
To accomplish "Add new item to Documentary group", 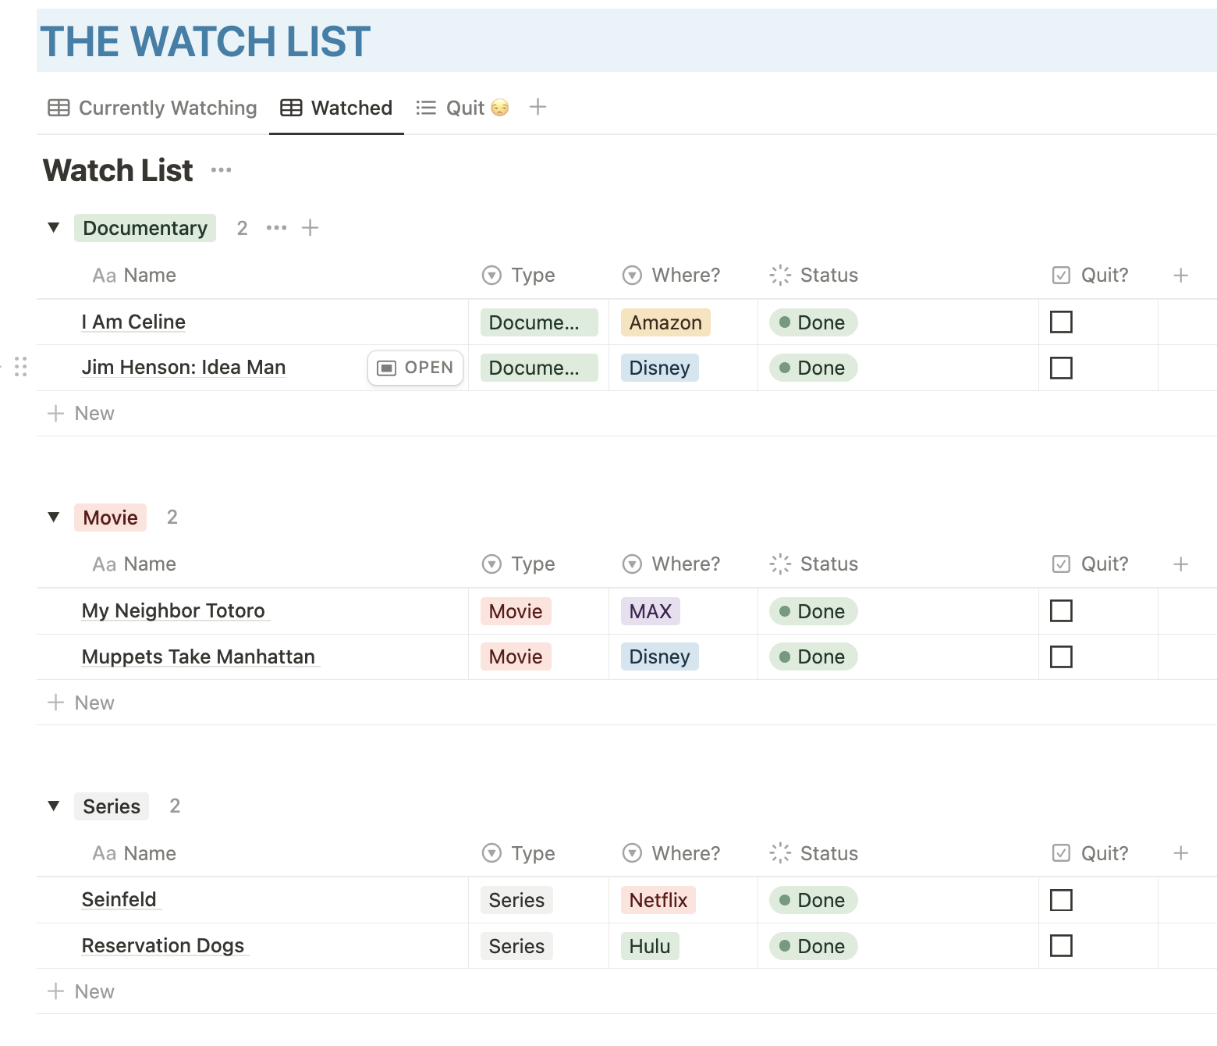I will [310, 228].
